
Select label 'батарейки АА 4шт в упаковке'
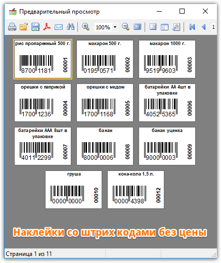pyautogui.click(x=167, y=103)
